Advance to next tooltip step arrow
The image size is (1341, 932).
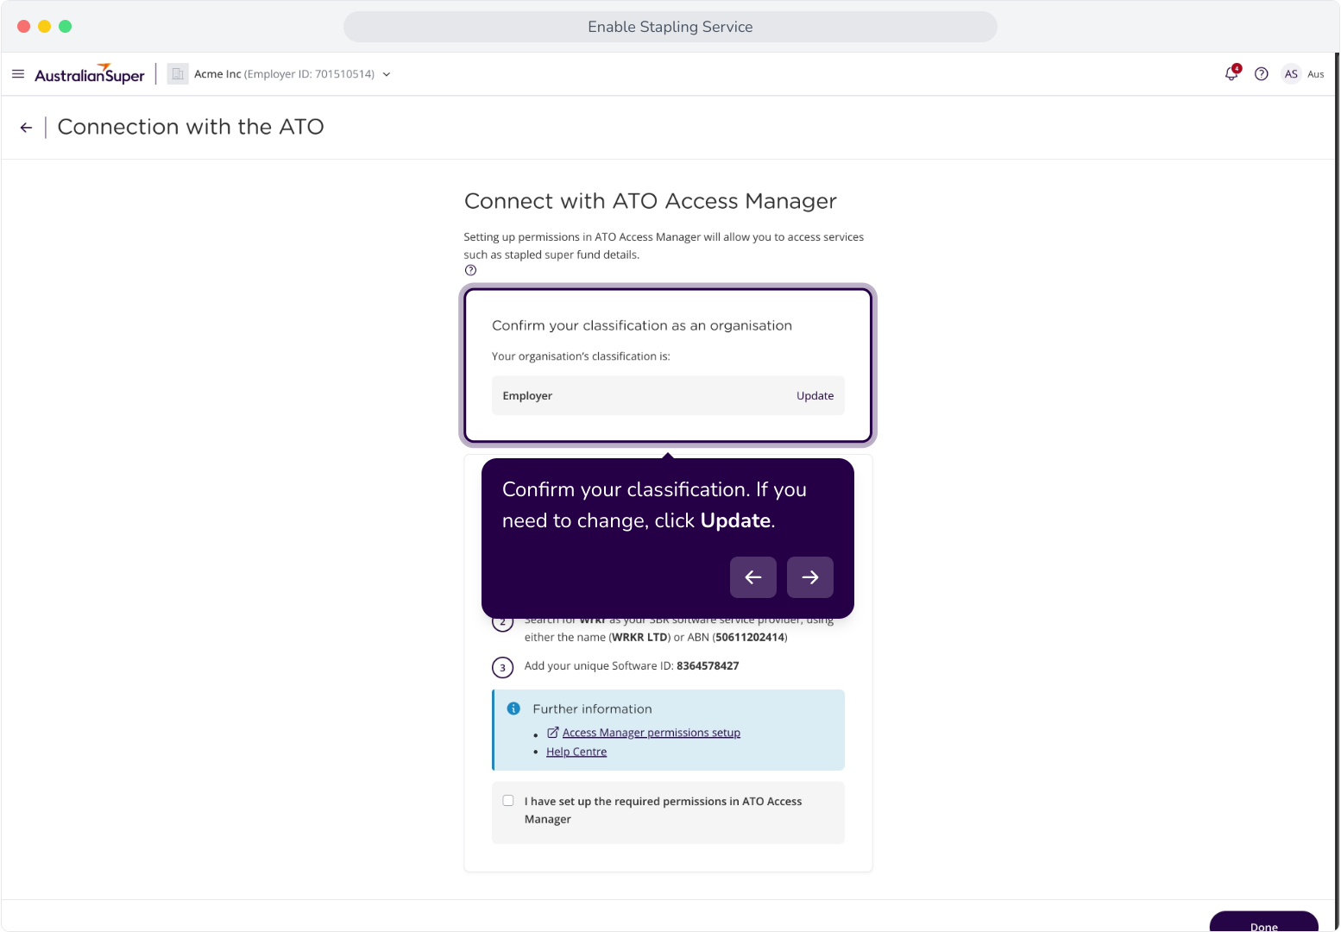click(810, 577)
